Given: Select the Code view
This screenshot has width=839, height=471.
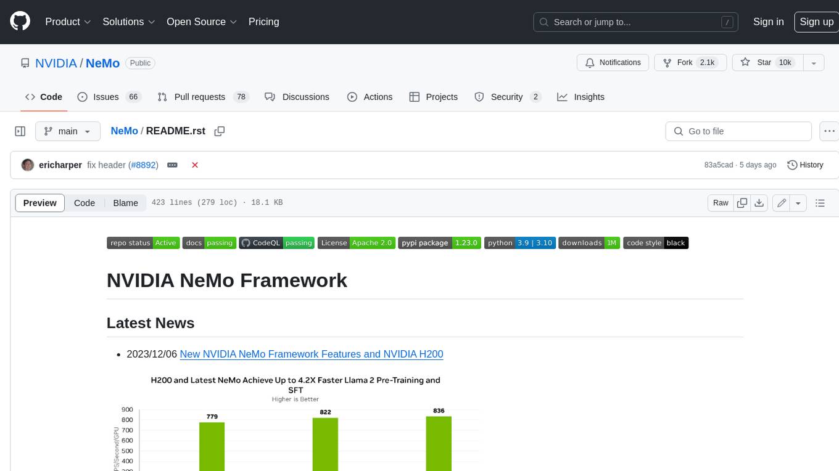Looking at the screenshot, I should pos(85,203).
